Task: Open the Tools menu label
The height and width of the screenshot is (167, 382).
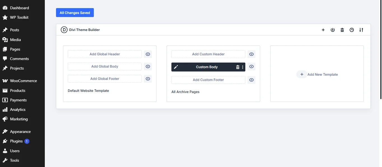Action: coord(15,160)
